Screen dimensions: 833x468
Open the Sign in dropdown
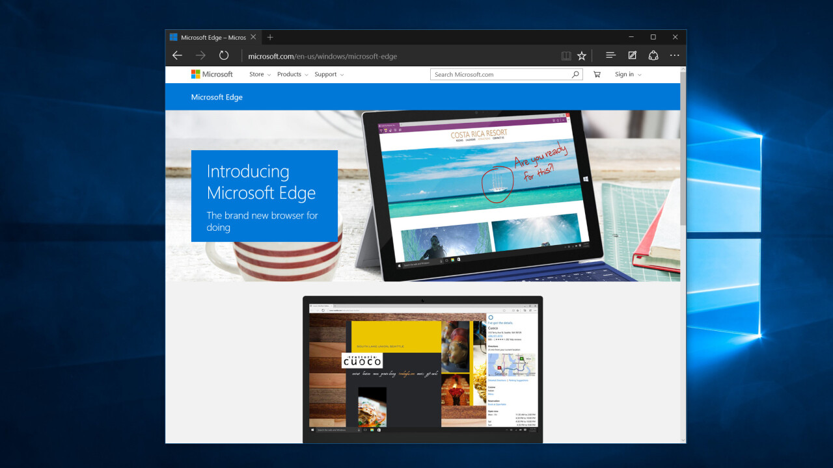click(x=628, y=75)
